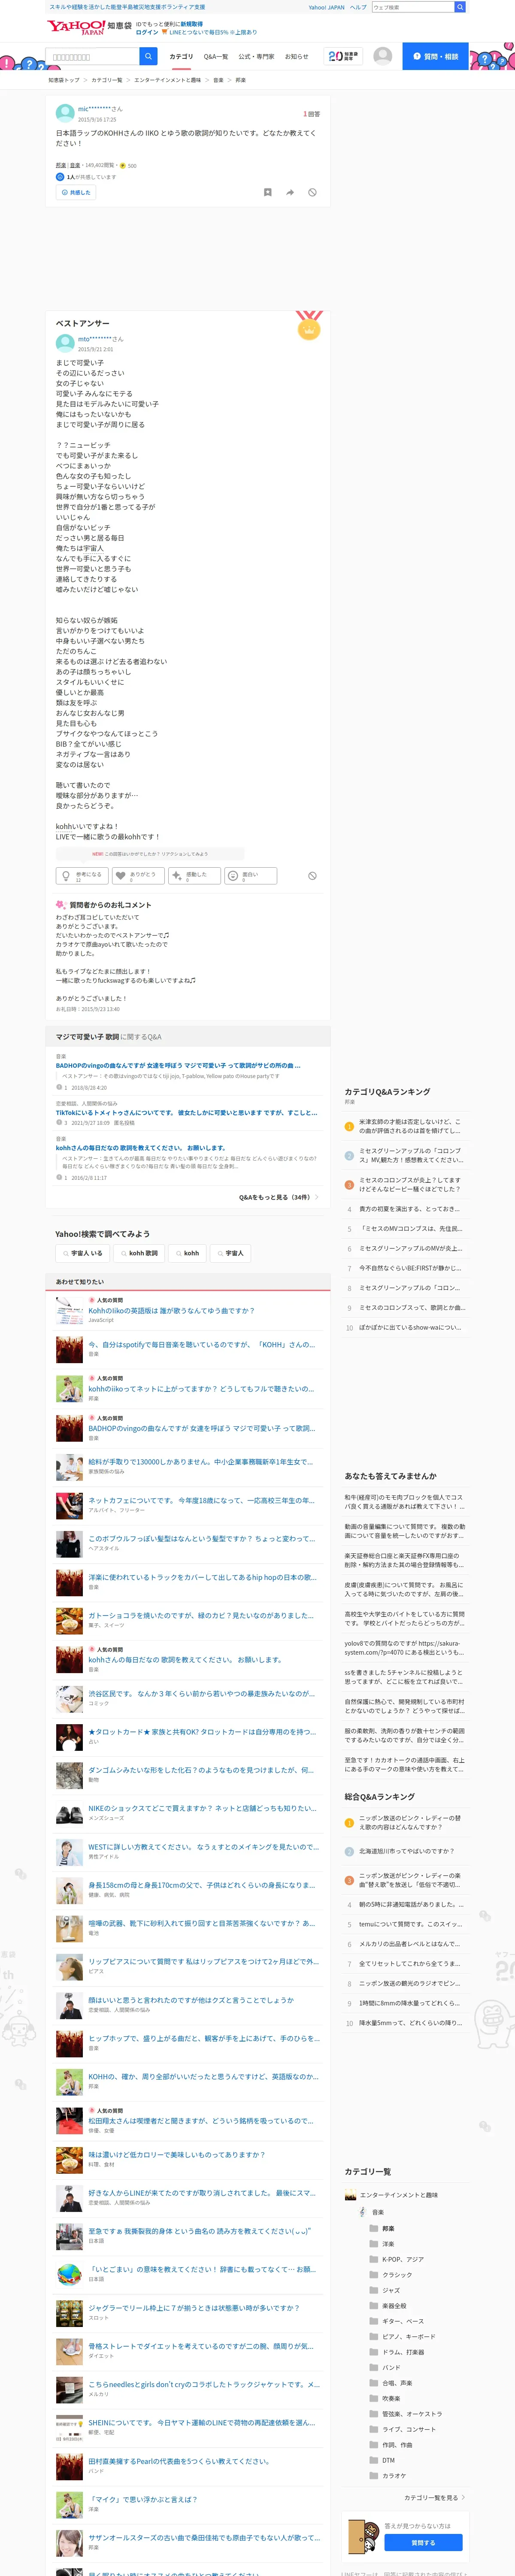Click the kohh search suggestion chip
The height and width of the screenshot is (2576, 515).
[x=187, y=1253]
